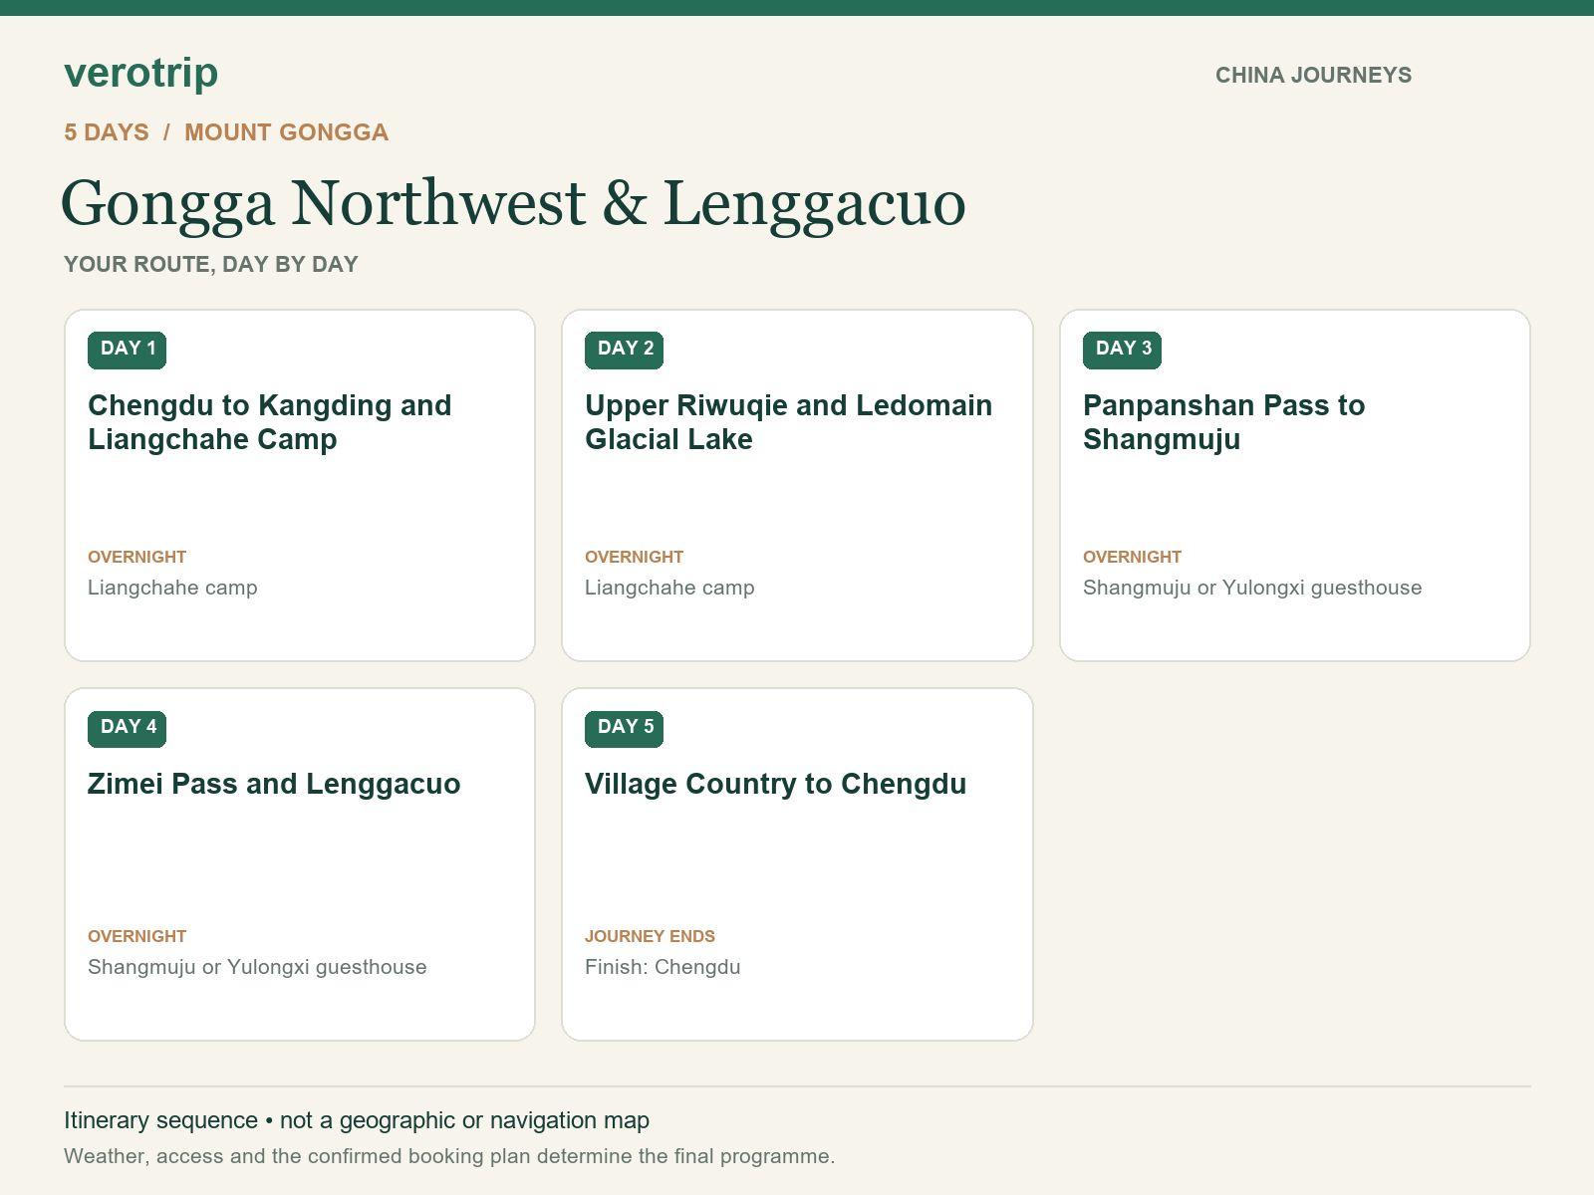Click the DAY 3 badge
Viewport: 1594px width, 1195px height.
click(x=1123, y=350)
